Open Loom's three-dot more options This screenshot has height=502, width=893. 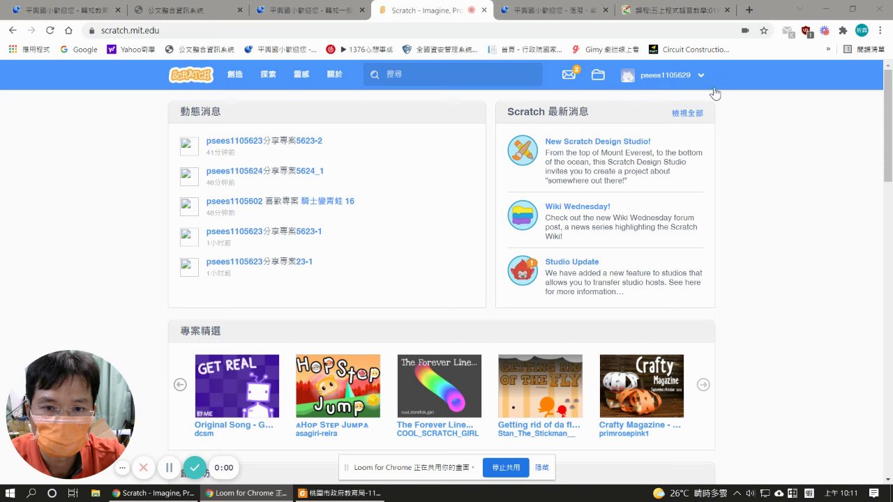point(122,468)
